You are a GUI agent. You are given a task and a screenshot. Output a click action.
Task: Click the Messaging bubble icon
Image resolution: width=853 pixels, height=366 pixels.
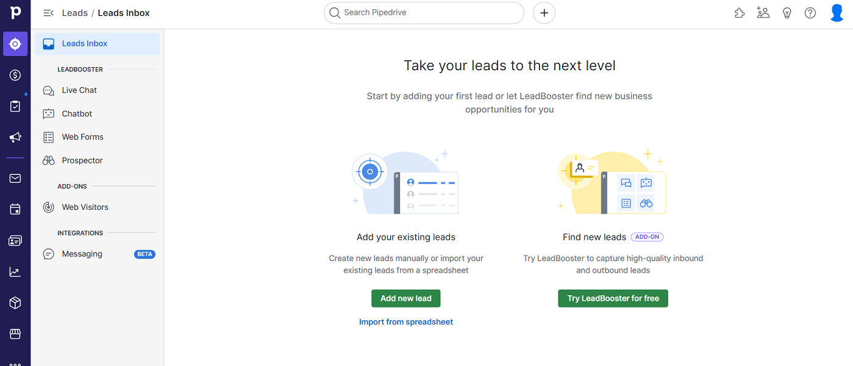click(49, 254)
